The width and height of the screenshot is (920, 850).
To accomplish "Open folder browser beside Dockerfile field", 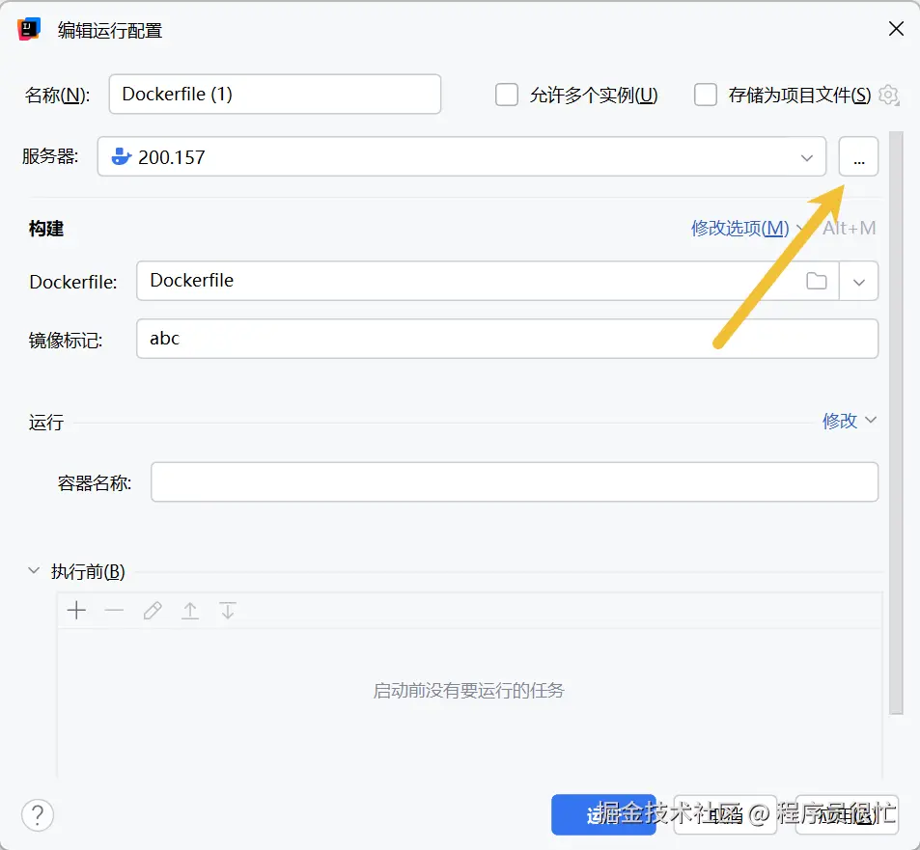I will (x=816, y=281).
